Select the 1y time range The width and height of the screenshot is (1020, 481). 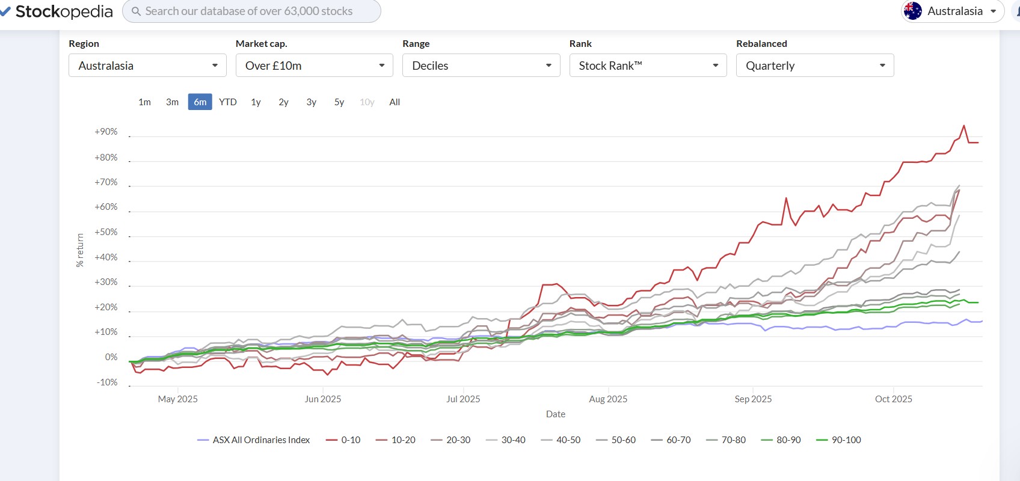pyautogui.click(x=256, y=102)
